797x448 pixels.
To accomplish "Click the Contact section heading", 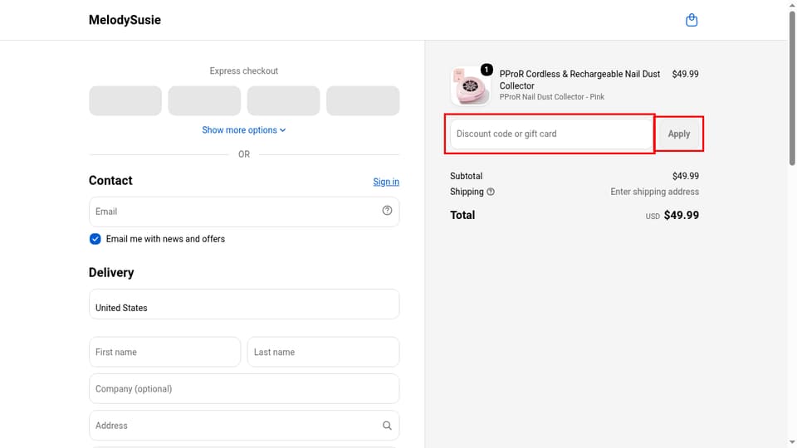I will click(110, 180).
